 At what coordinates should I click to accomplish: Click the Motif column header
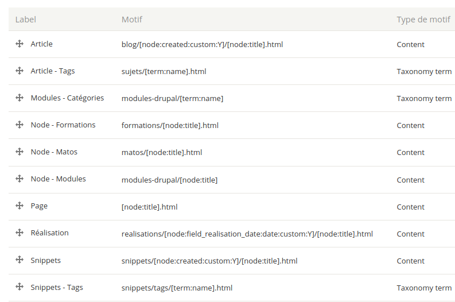(x=131, y=20)
